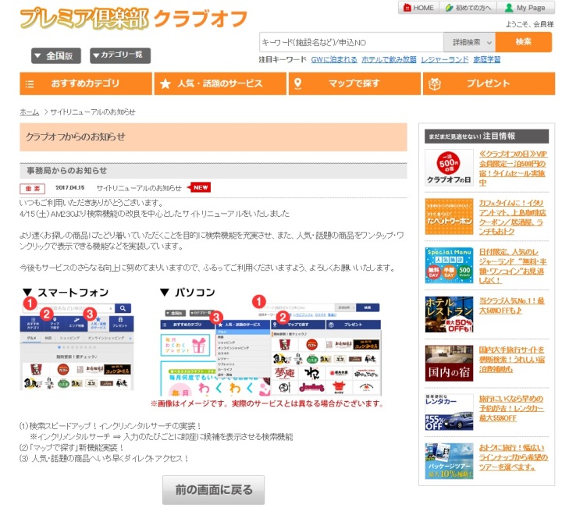Expand the 全国版 region dropdown
Viewport: 562px width, 515px height.
point(57,56)
